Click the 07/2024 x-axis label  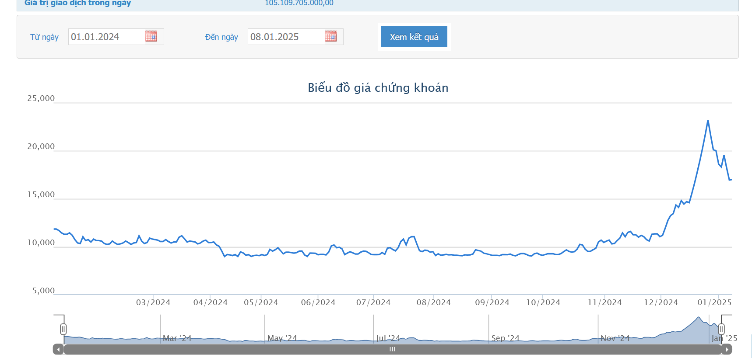[x=373, y=302]
